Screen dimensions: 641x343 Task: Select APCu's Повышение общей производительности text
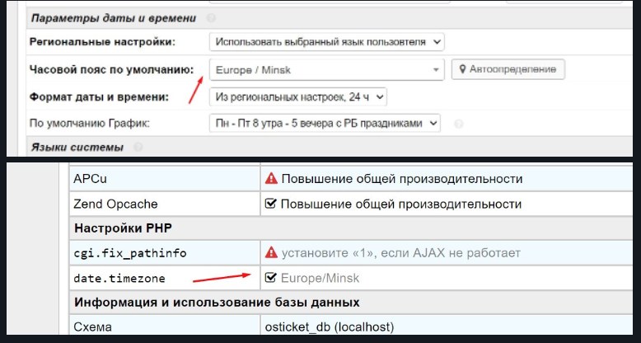[x=402, y=179]
